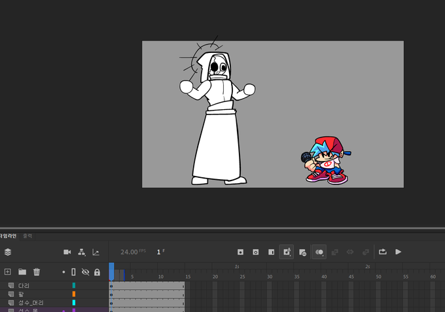Click the layer type icon beside 성수_머리

pos(11,302)
